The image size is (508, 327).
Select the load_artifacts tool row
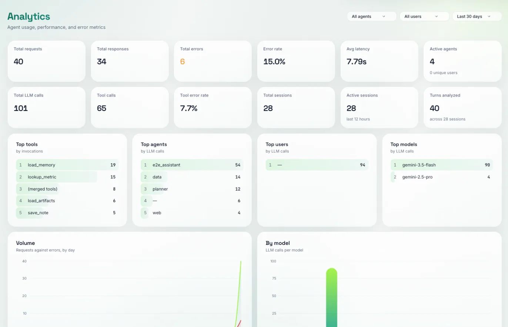point(67,201)
